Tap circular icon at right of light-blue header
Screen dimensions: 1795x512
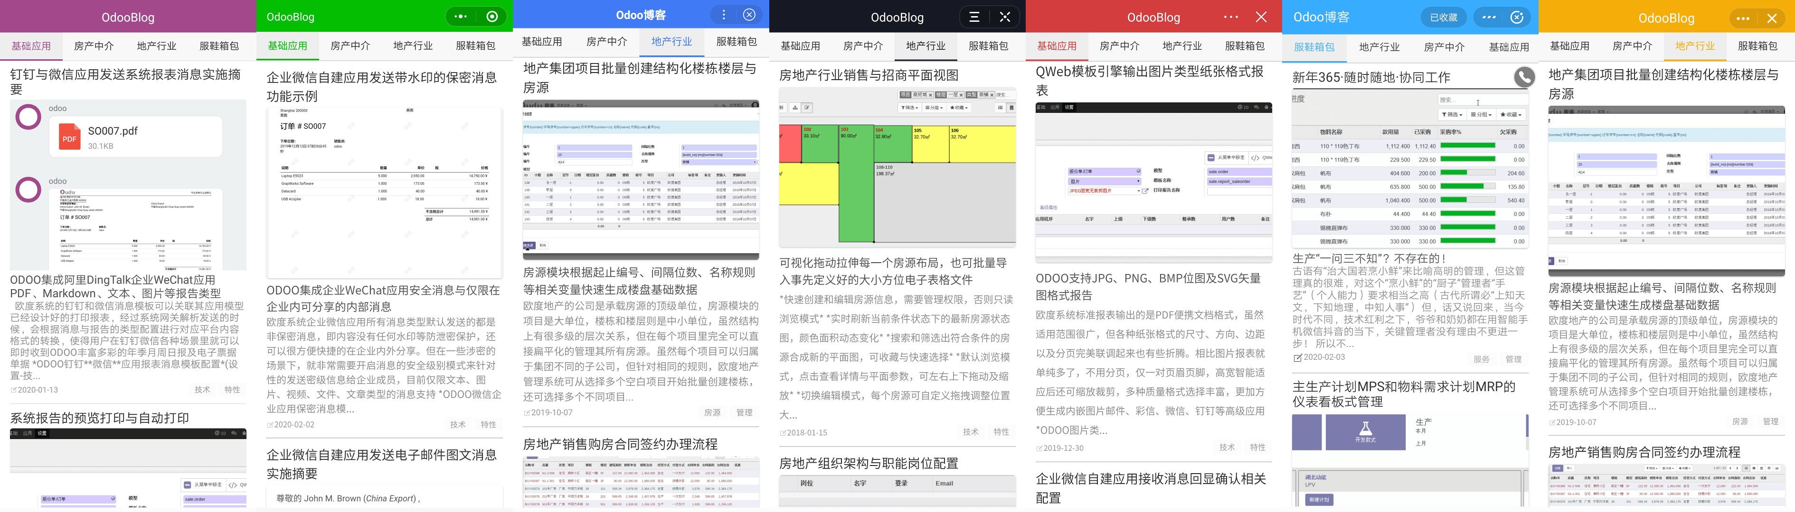point(1517,17)
